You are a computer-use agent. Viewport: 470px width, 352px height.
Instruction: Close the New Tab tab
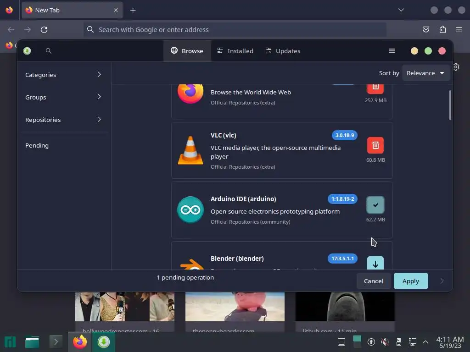tap(116, 10)
